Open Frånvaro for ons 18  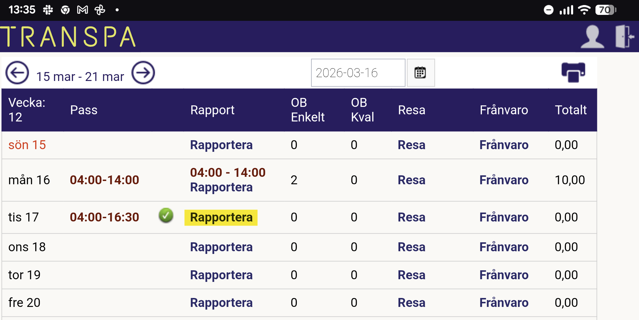pyautogui.click(x=504, y=247)
